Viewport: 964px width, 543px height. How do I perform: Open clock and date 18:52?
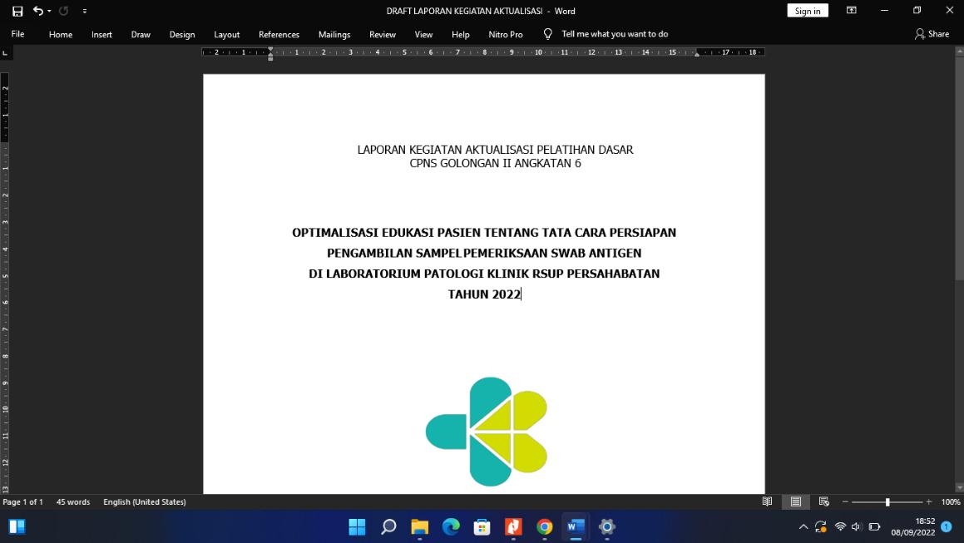913,527
